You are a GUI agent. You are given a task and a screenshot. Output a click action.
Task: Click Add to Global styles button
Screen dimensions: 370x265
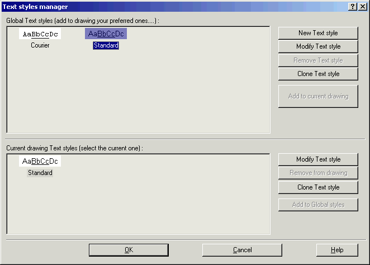click(x=318, y=205)
